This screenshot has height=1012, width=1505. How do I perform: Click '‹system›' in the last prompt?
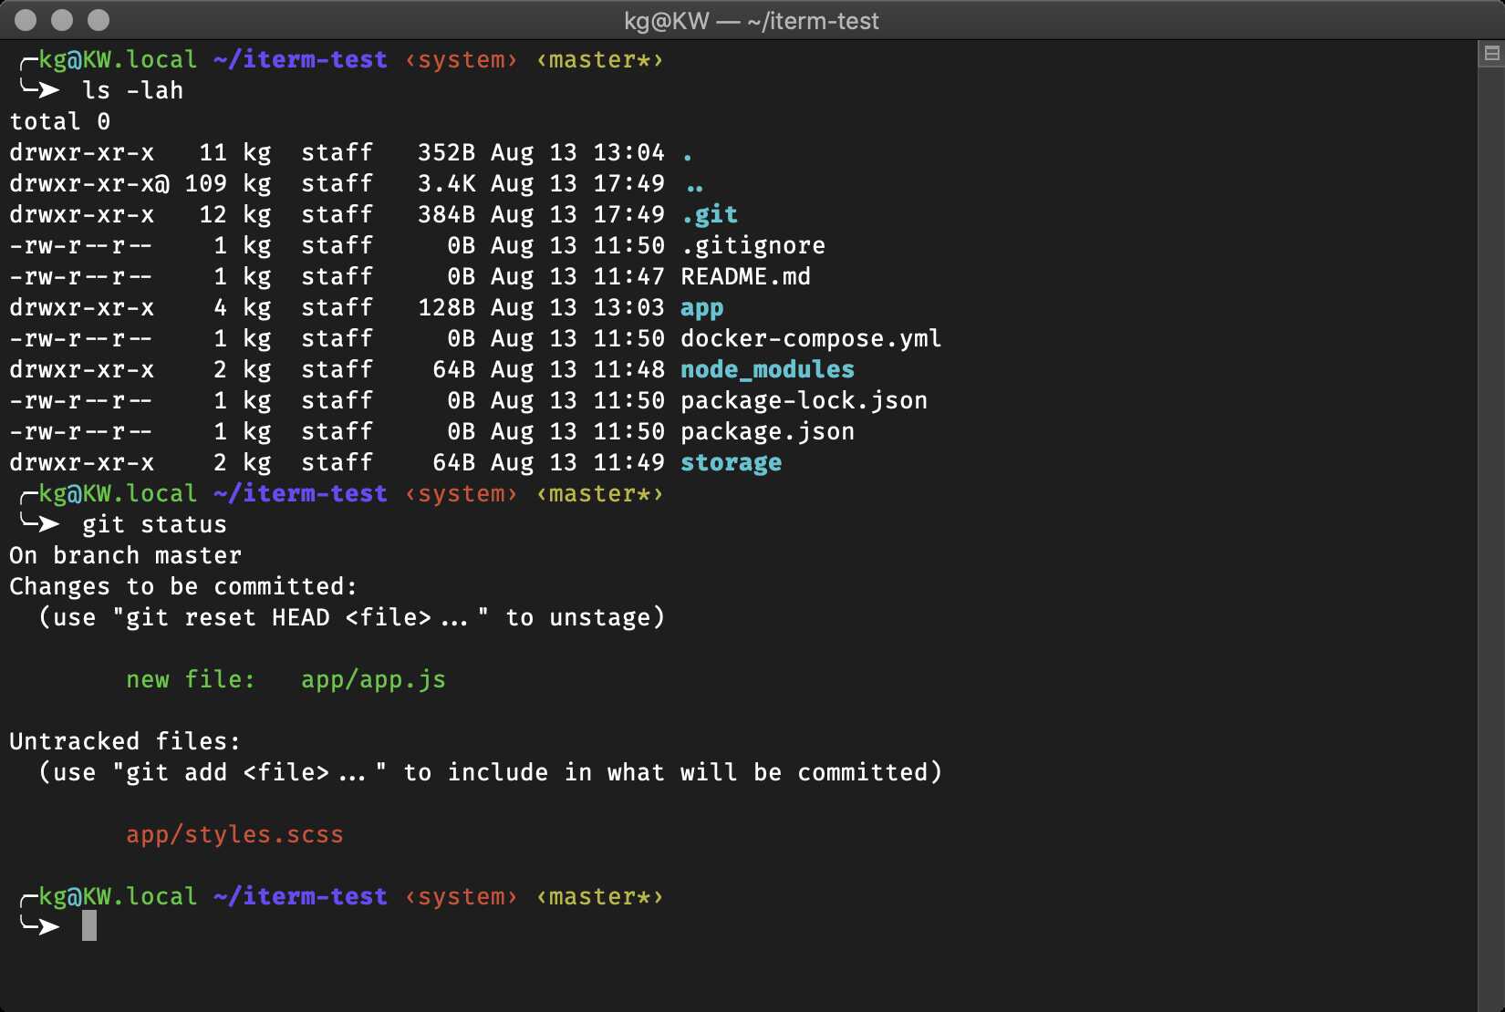[x=462, y=897]
